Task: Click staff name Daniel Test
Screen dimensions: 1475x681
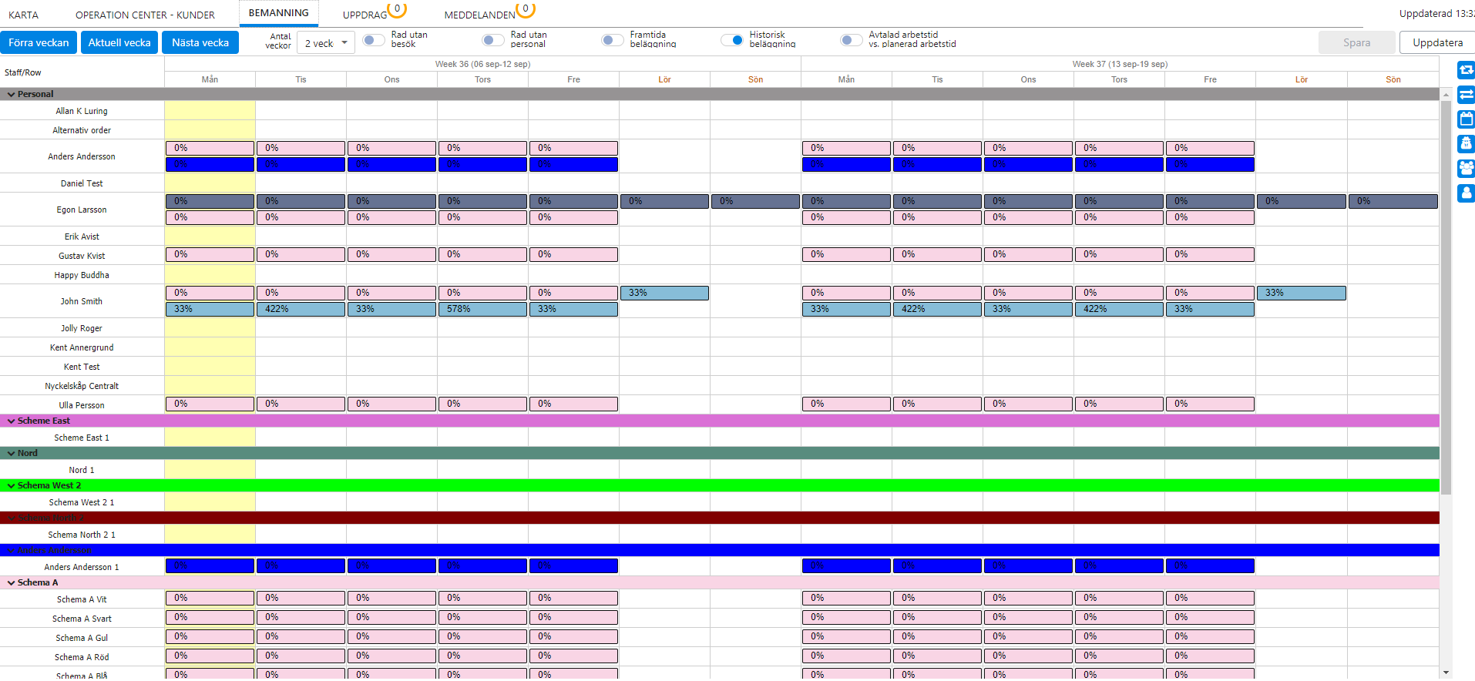Action: point(82,183)
